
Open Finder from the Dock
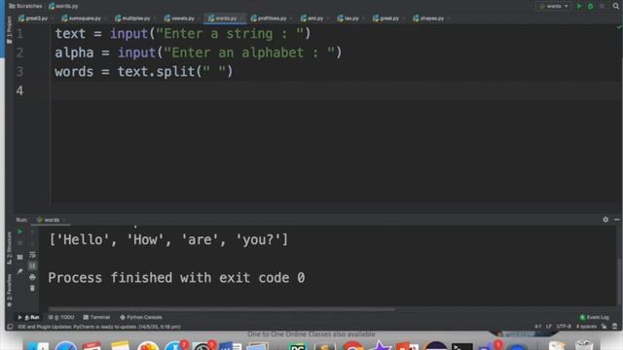click(39, 346)
